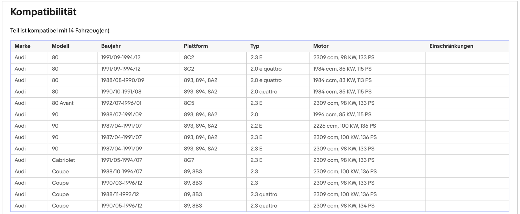
Task: Click the Kompatibilität section heading
Action: pos(43,12)
